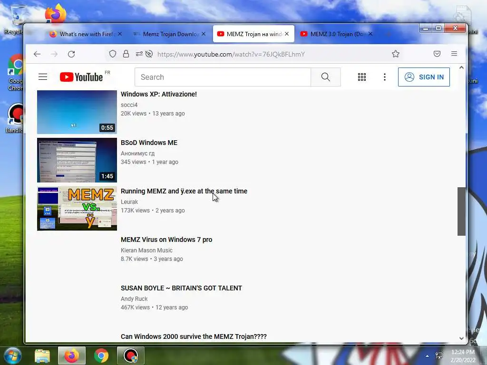Open the YouTube apps grid icon

click(x=362, y=77)
